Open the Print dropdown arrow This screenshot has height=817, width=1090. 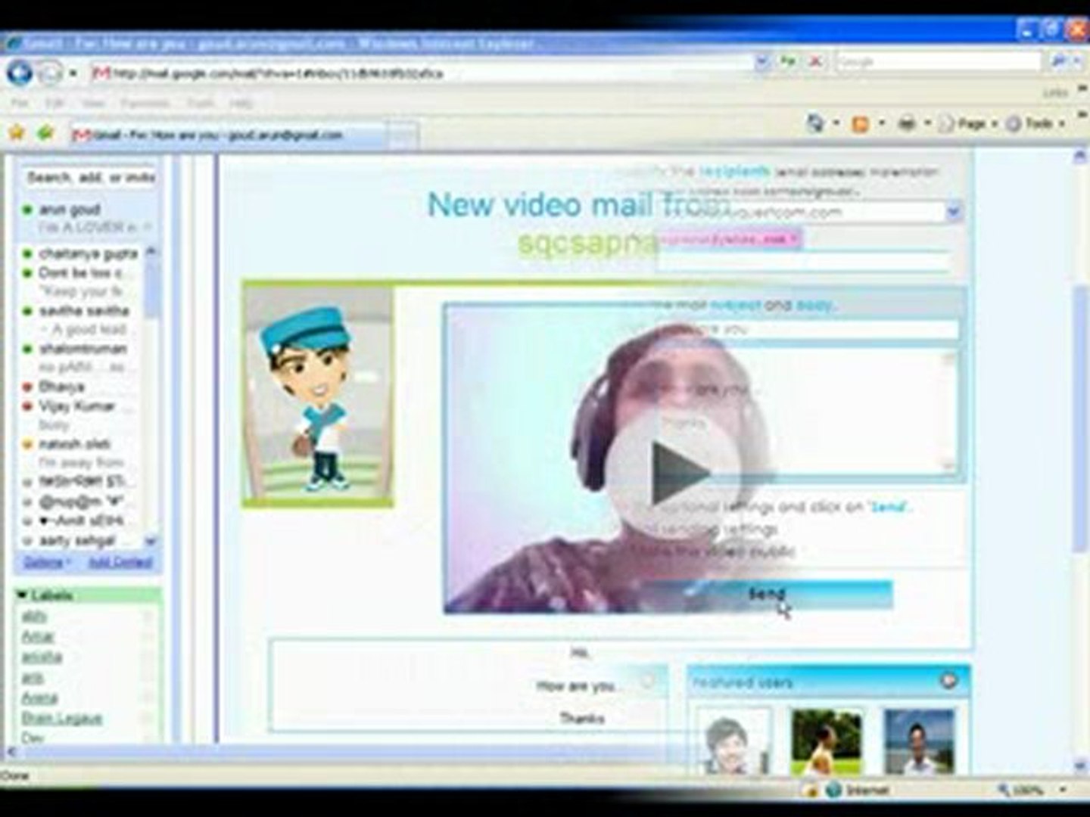point(927,123)
